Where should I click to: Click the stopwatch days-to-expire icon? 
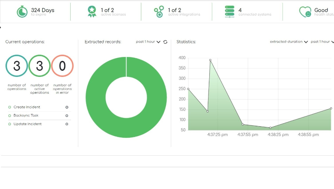tap(22, 12)
